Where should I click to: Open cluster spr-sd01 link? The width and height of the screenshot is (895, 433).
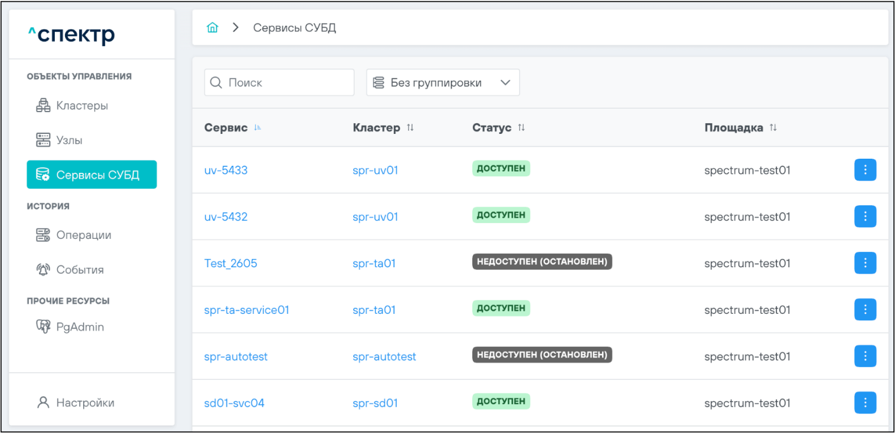click(x=375, y=403)
